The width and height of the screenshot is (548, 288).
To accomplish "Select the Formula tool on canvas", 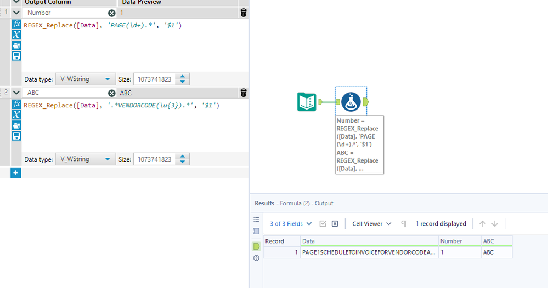I will coord(351,102).
